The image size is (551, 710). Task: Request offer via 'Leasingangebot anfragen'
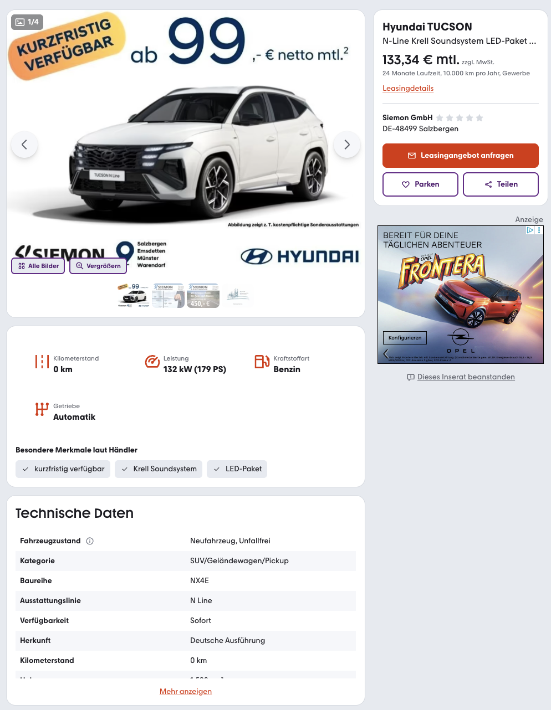coord(461,156)
